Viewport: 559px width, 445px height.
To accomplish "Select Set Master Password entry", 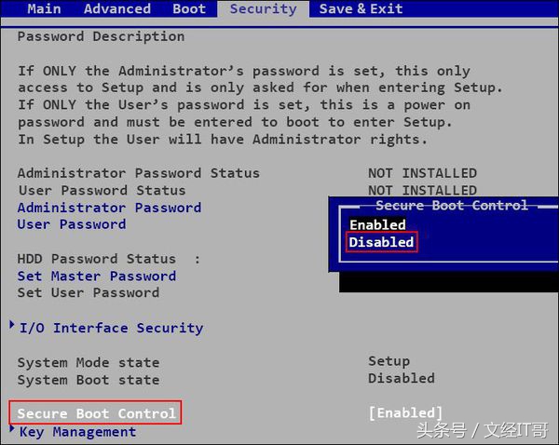I will 97,276.
